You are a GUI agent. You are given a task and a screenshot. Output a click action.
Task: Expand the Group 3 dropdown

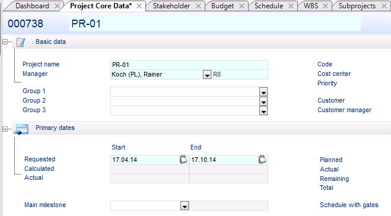pos(263,111)
